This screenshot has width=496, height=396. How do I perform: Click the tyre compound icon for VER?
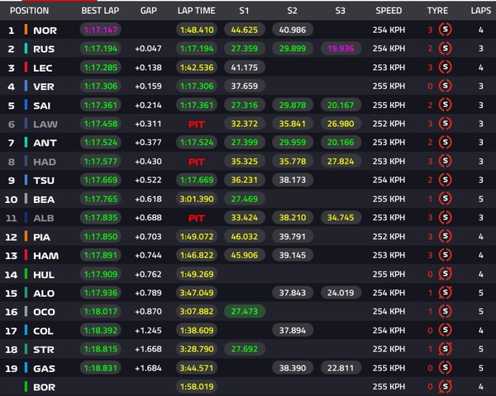[x=445, y=86]
